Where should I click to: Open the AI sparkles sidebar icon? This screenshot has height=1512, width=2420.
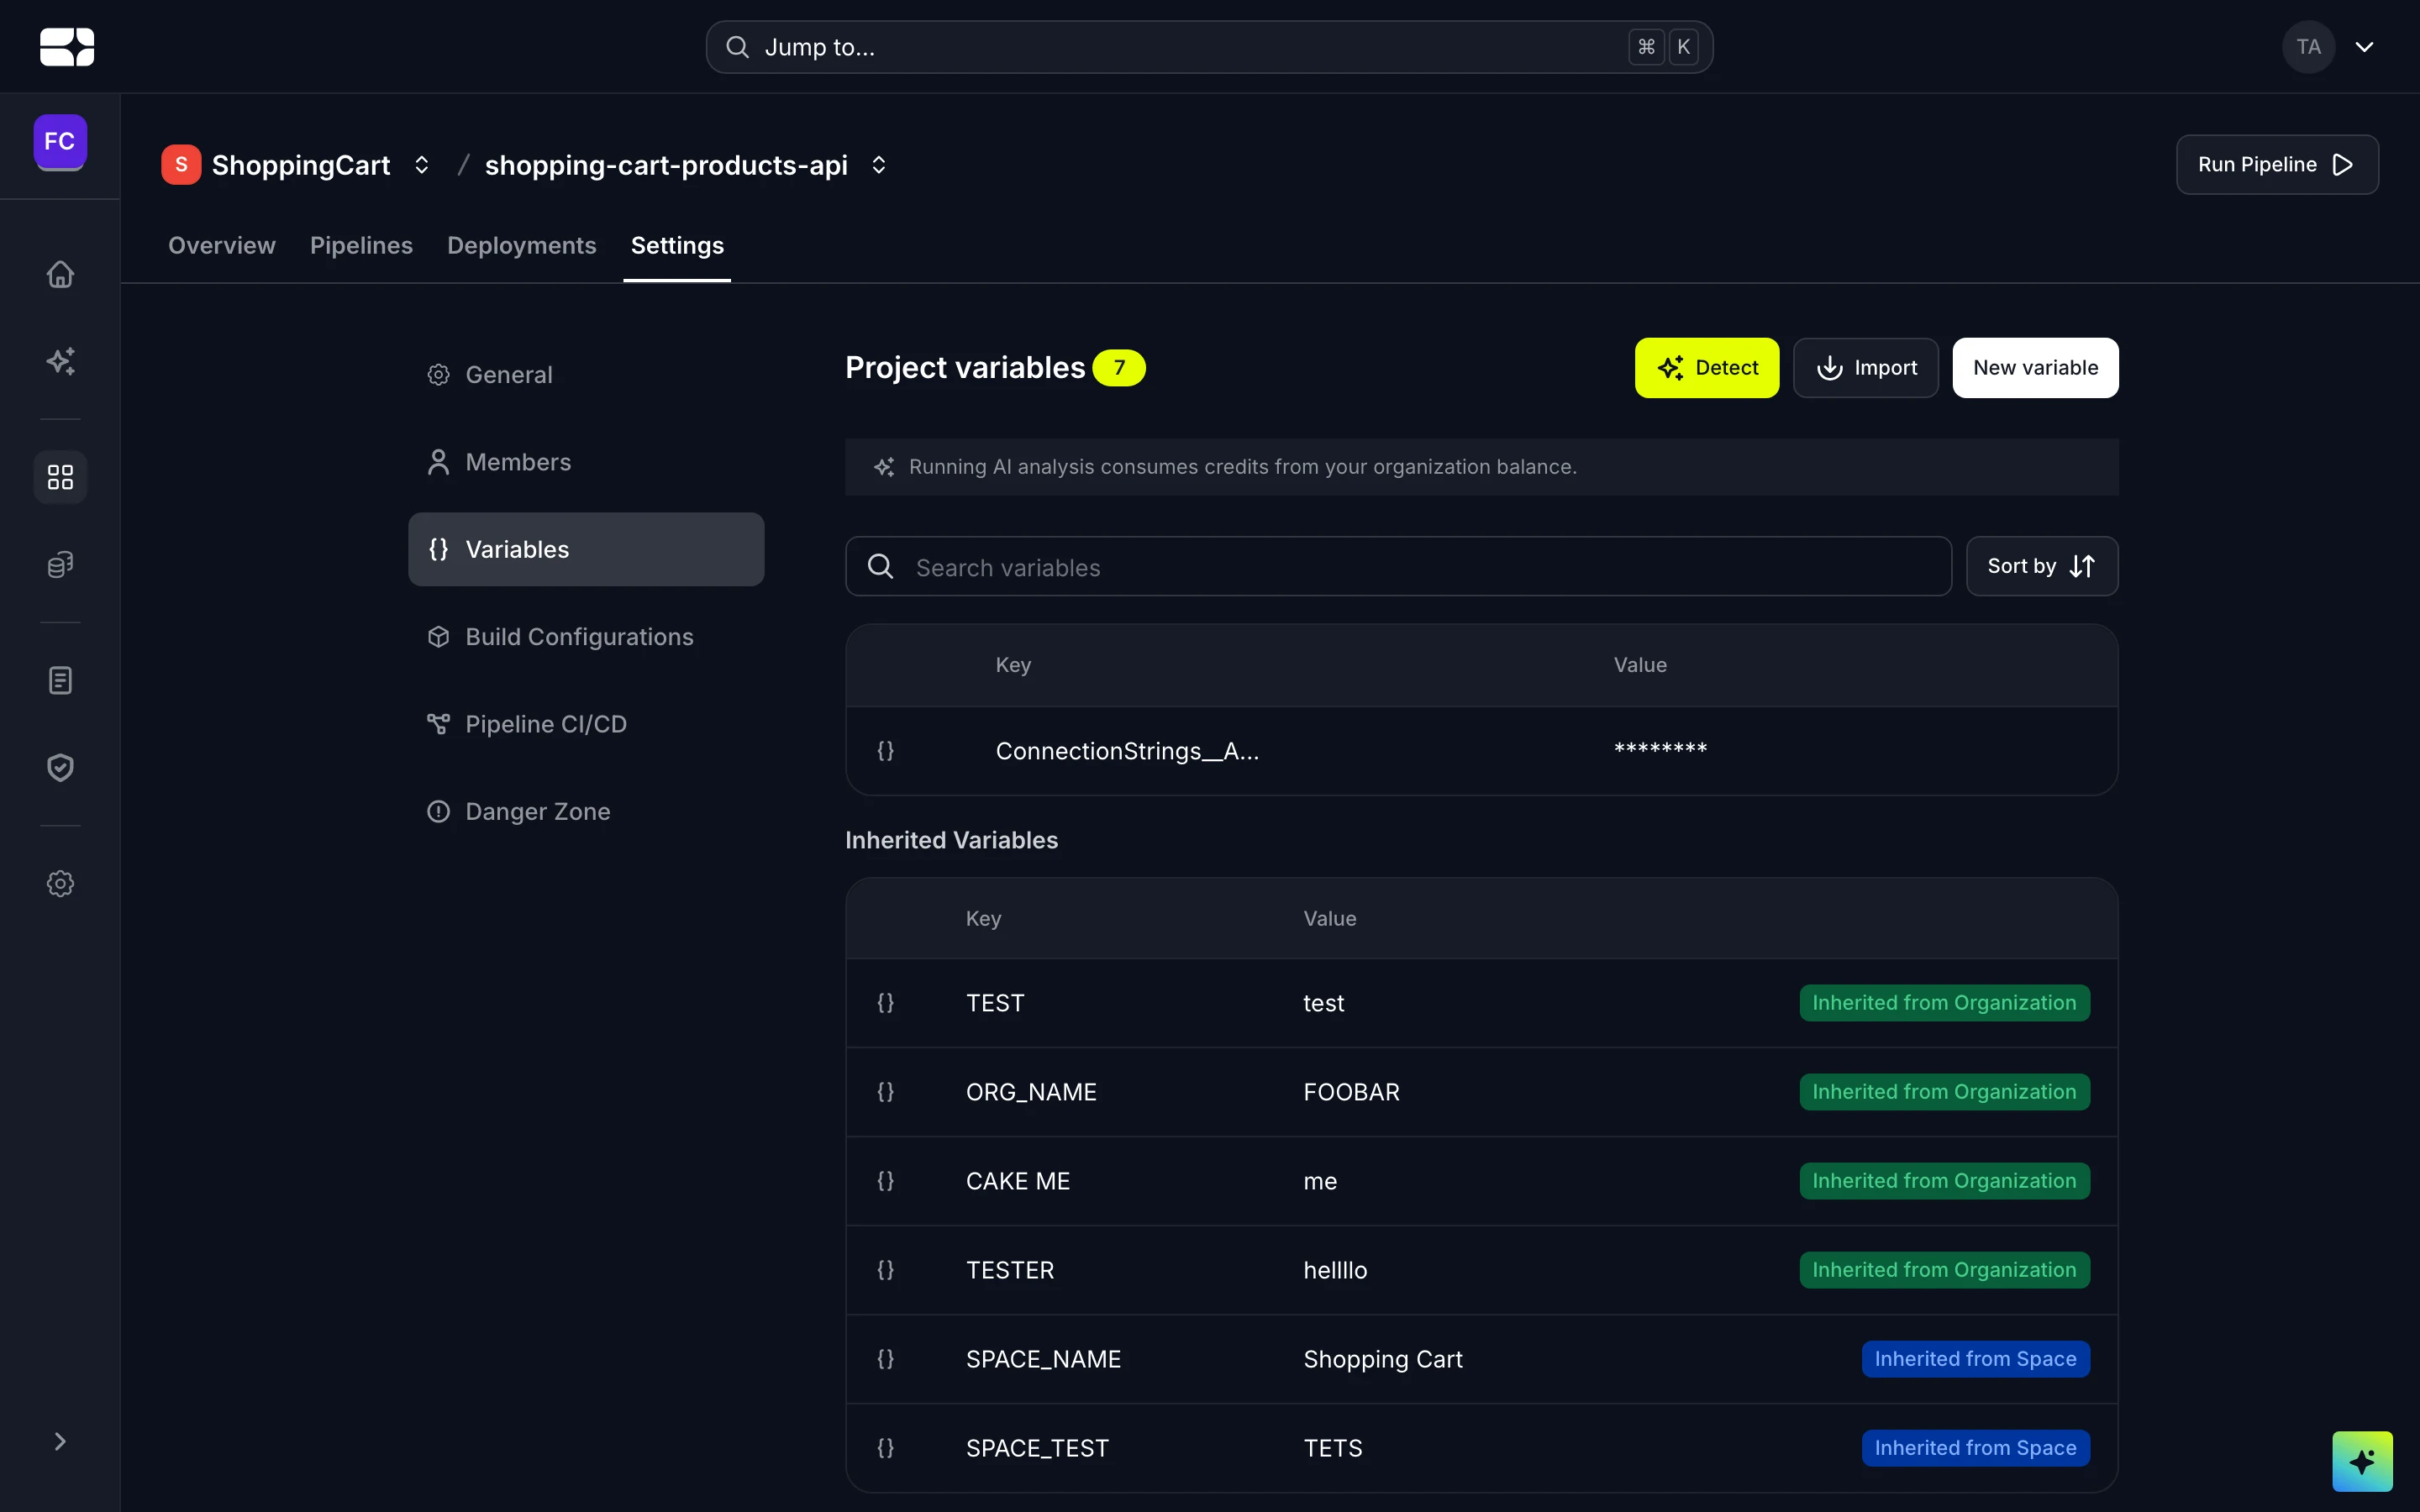click(x=60, y=361)
